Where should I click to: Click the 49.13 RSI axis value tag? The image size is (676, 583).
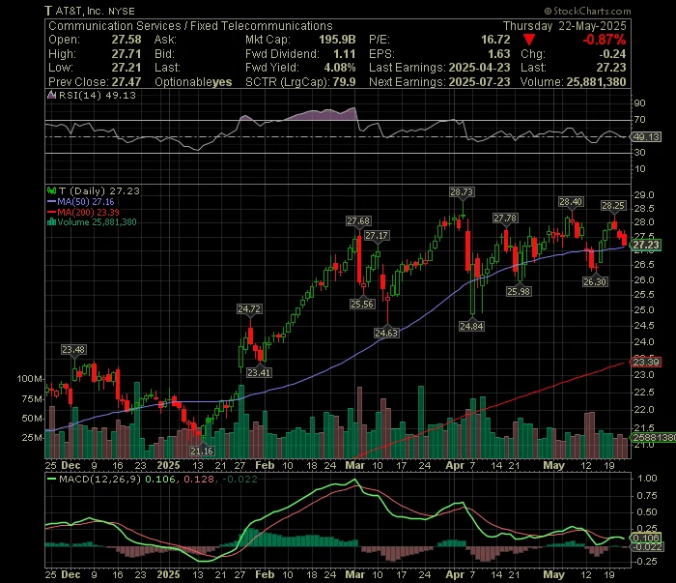(646, 137)
